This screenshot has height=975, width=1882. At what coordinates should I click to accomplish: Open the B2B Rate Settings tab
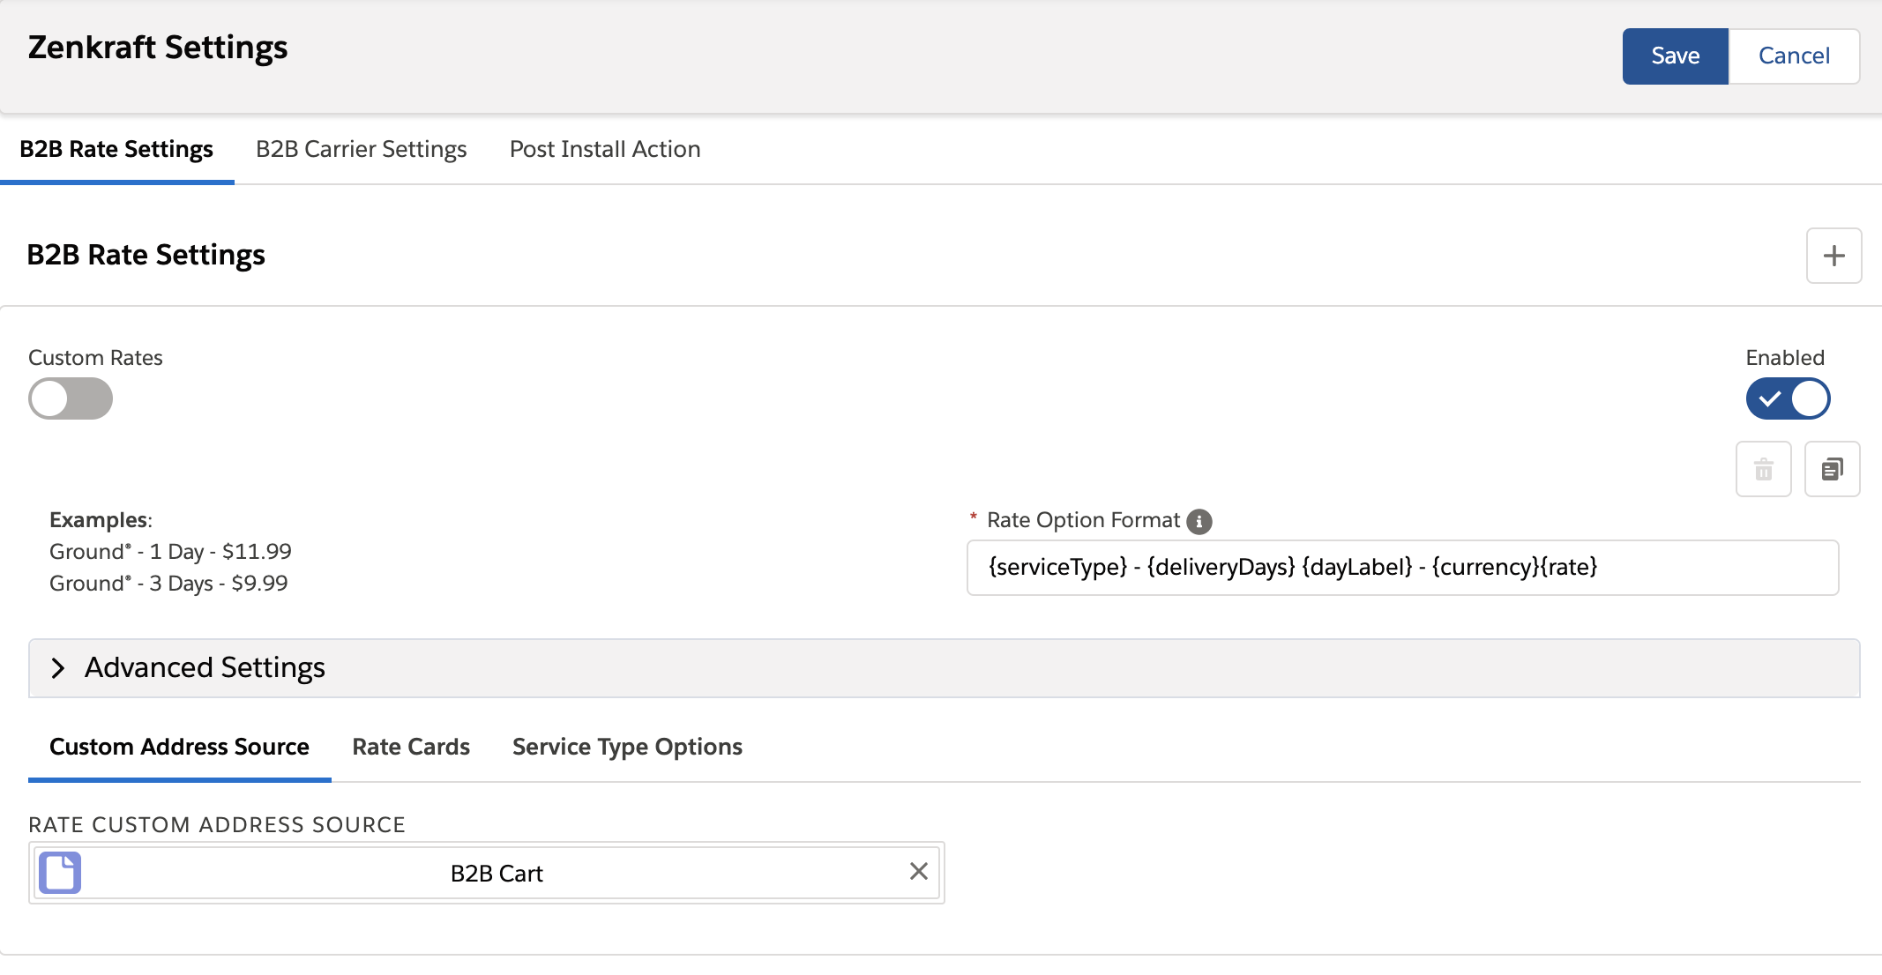[x=116, y=149]
